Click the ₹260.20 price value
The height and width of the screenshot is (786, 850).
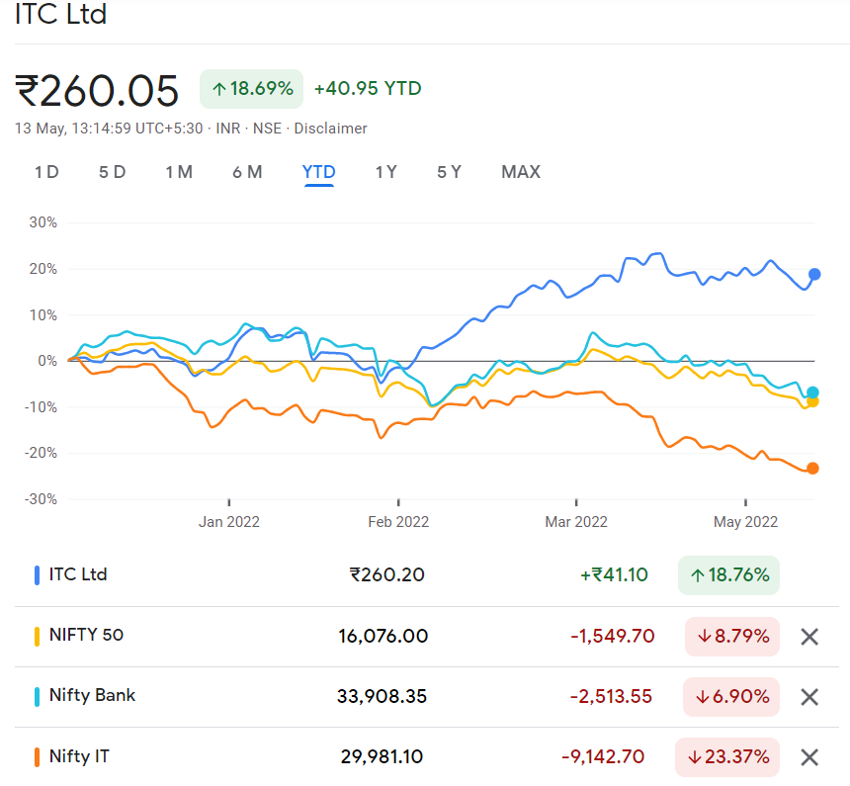pos(387,575)
